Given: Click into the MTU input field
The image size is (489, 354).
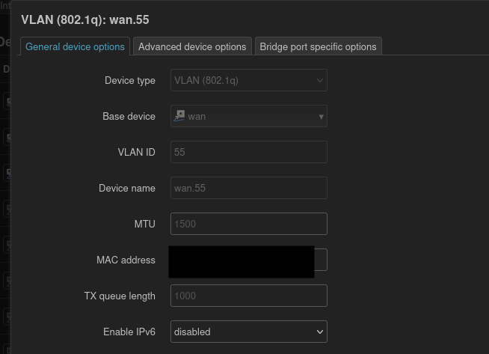Looking at the screenshot, I should (x=248, y=224).
